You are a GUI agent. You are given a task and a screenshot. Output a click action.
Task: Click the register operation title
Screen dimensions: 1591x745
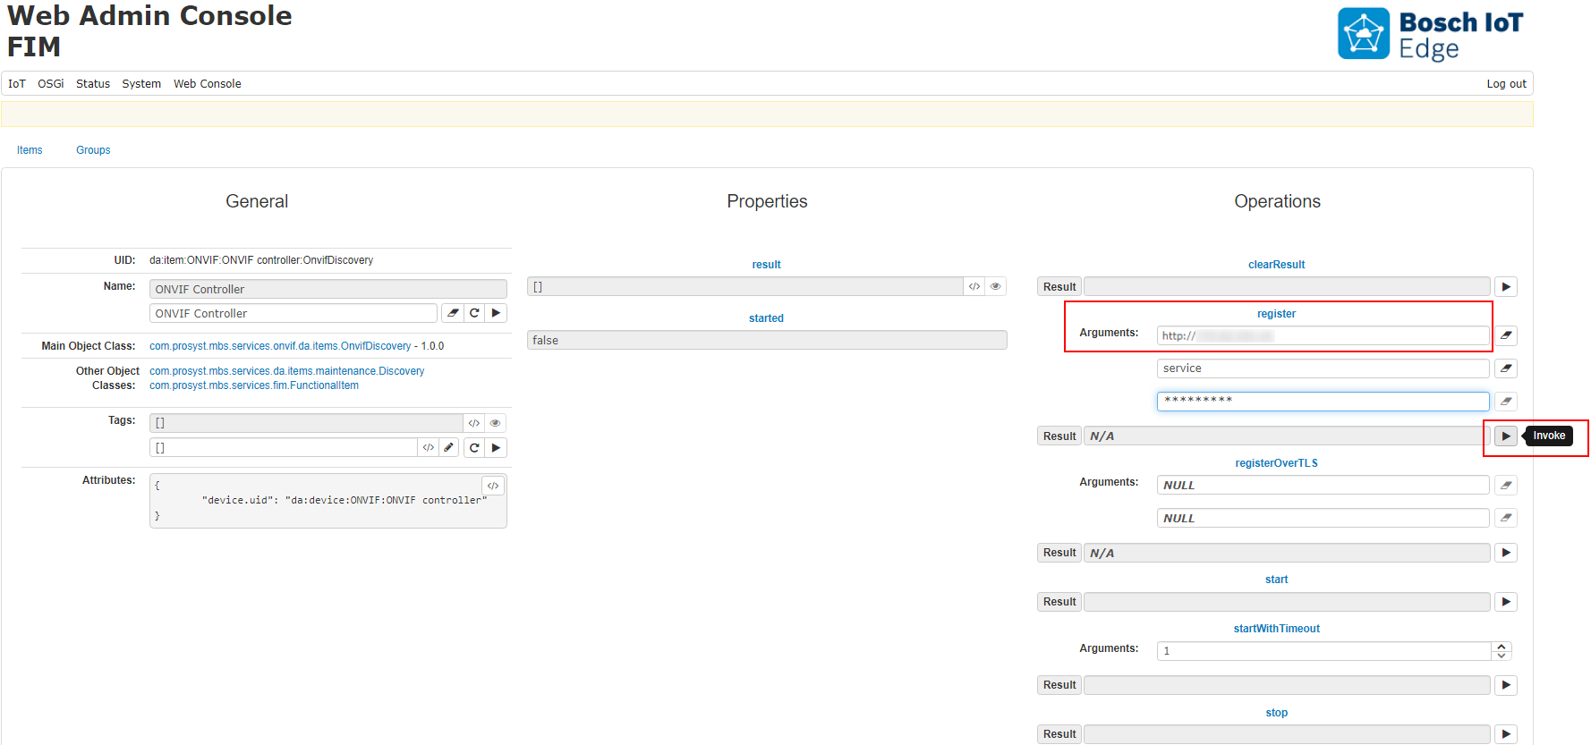1277,314
